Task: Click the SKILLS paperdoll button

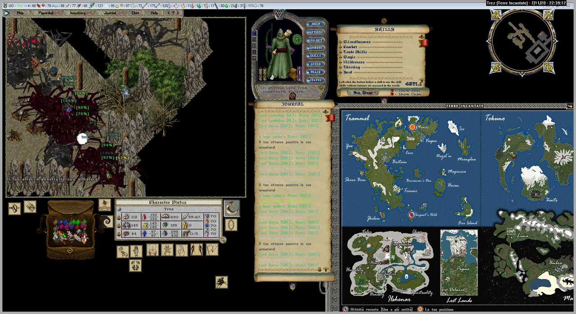Action: (315, 56)
